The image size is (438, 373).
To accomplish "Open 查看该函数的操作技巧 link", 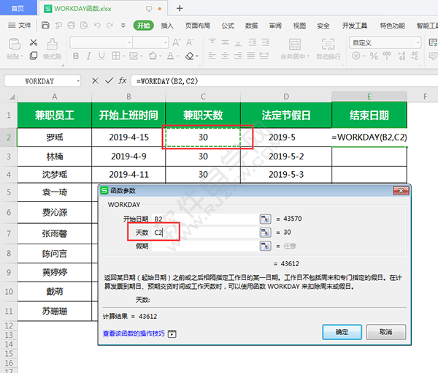I will click(x=134, y=334).
